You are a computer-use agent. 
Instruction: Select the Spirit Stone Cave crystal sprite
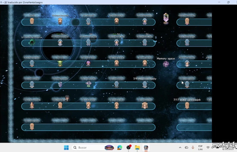60,84
